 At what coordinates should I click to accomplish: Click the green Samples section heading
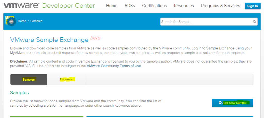tap(19, 92)
